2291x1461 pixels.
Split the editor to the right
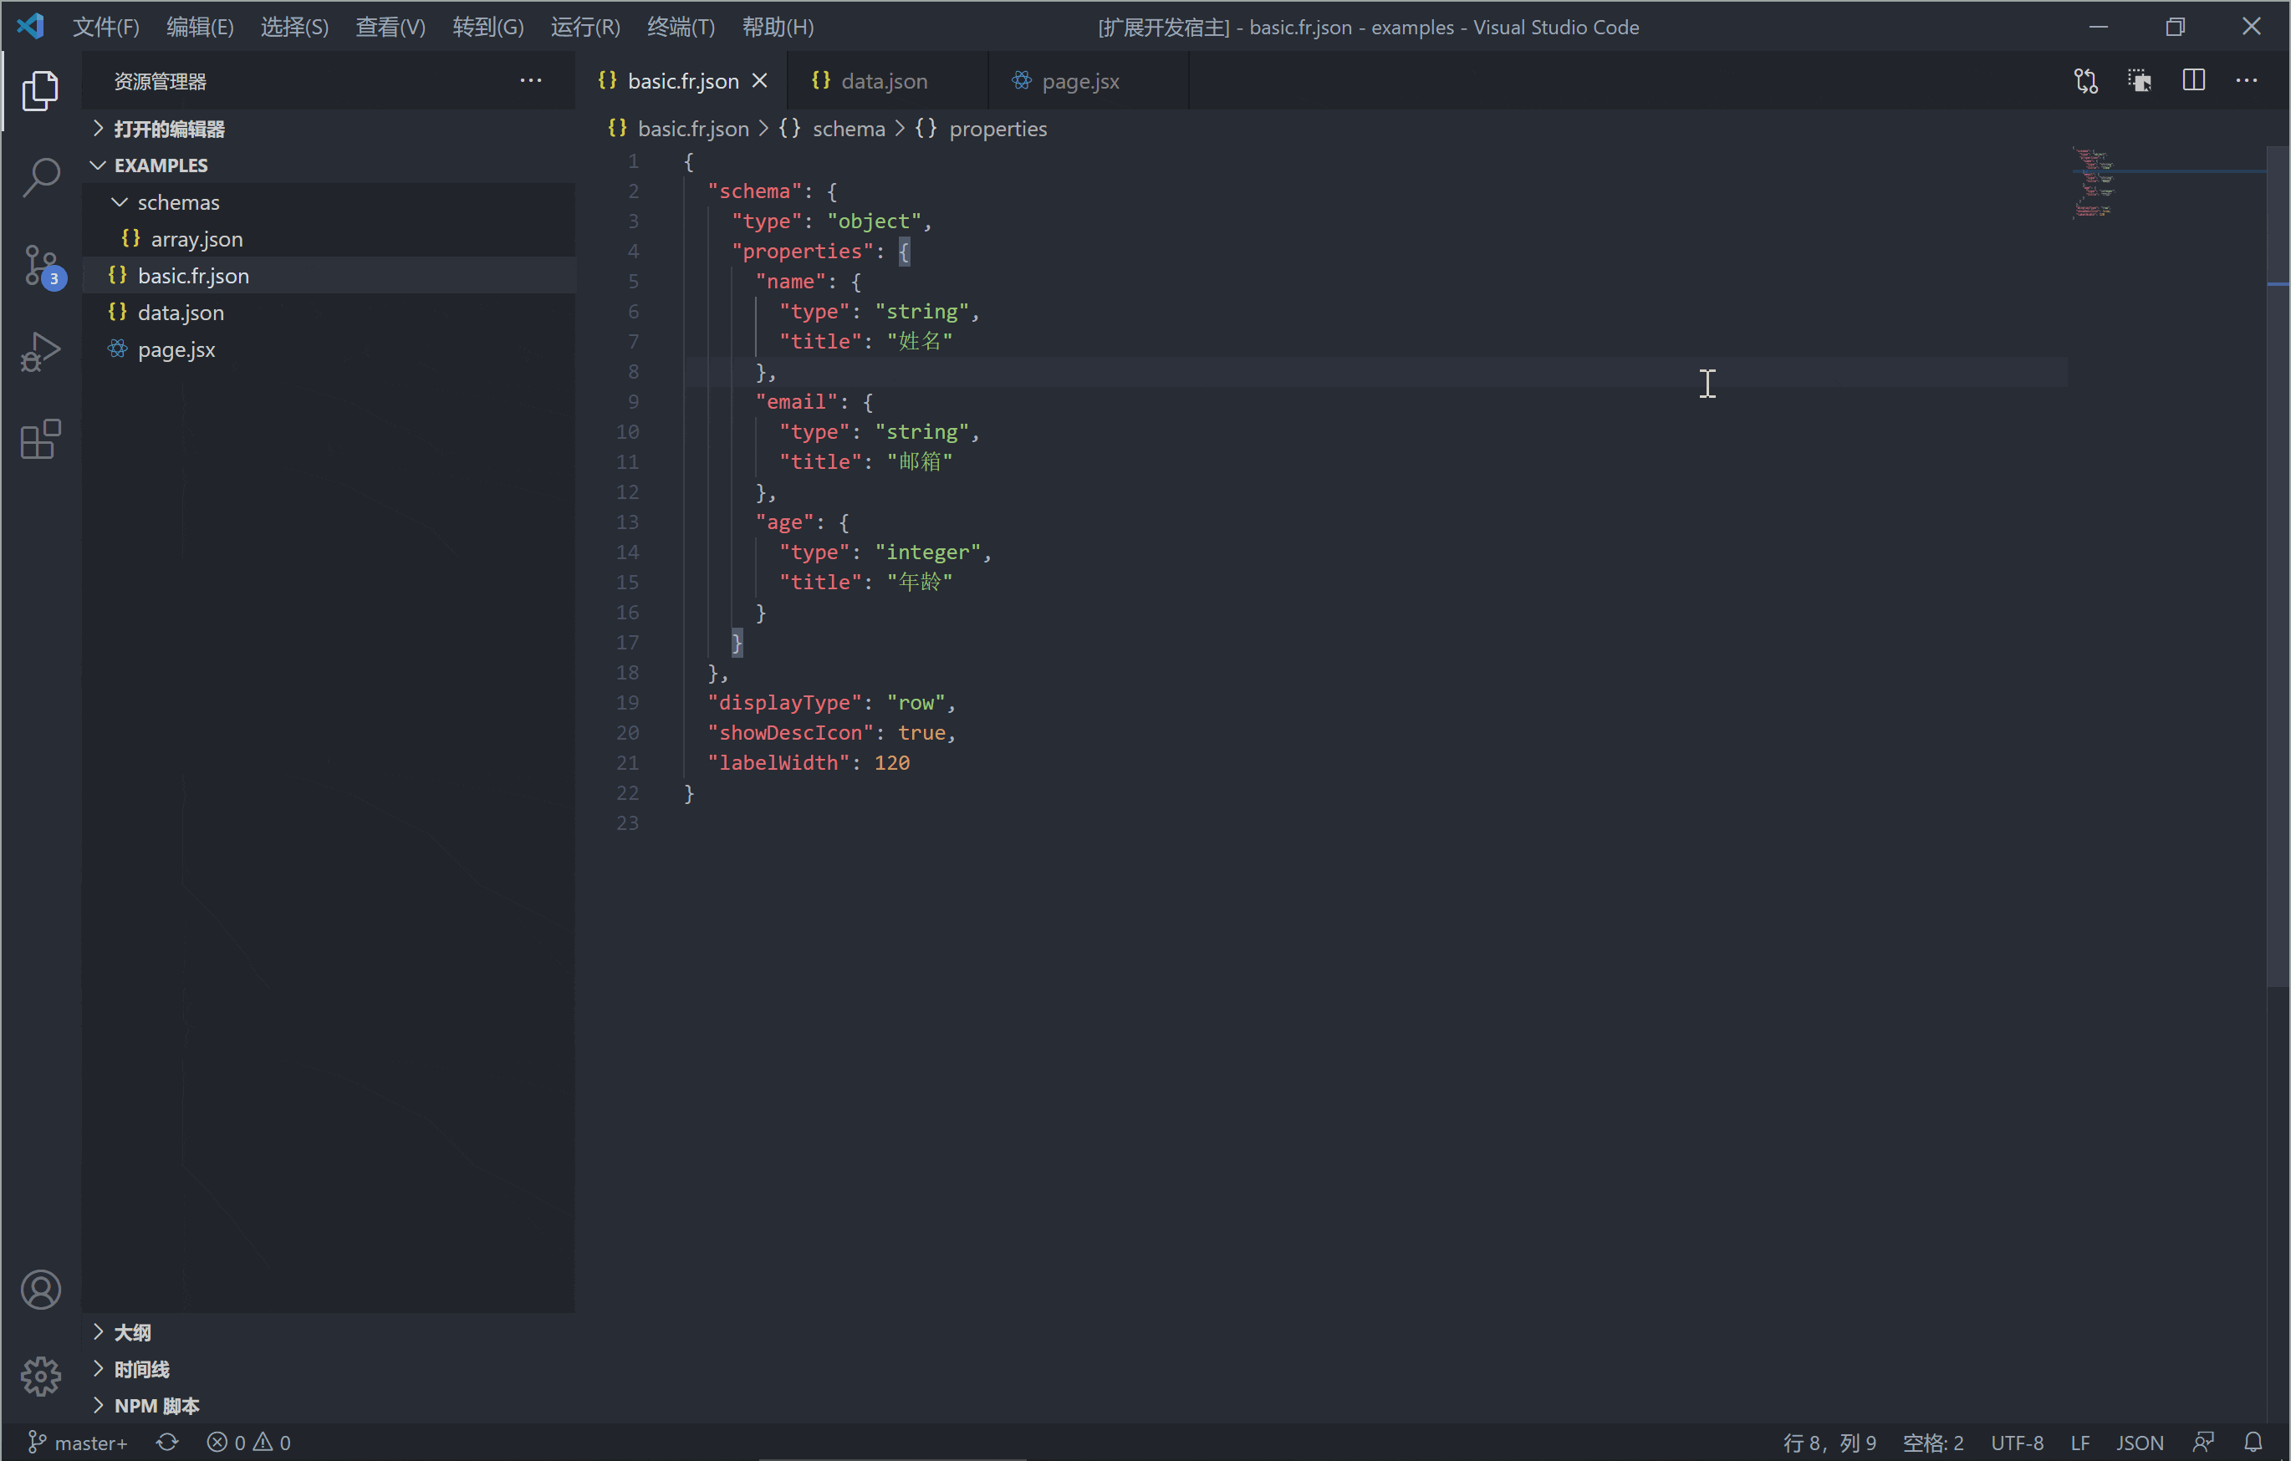2194,81
